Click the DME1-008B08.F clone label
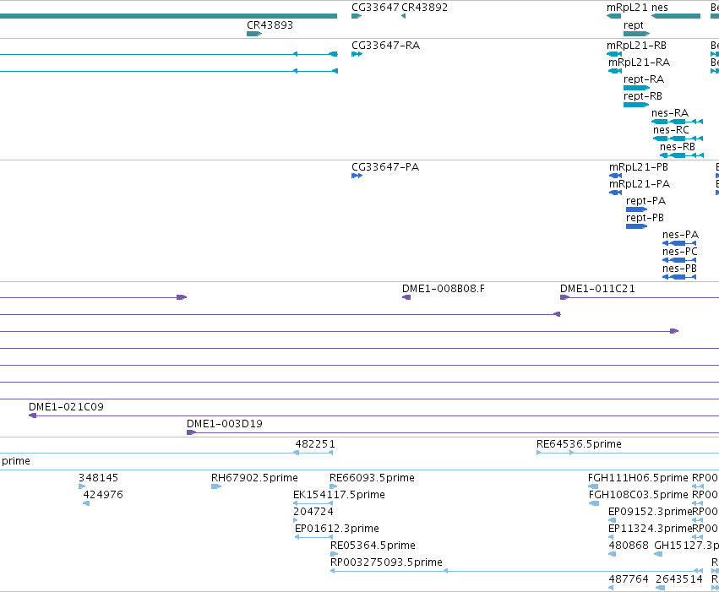The height and width of the screenshot is (592, 719). pyautogui.click(x=444, y=289)
